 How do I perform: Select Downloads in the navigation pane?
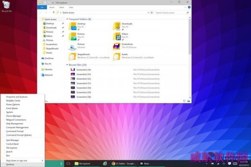(x=50, y=28)
